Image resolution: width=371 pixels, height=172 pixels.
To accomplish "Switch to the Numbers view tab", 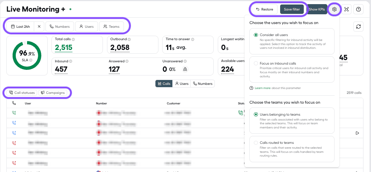I will point(202,83).
